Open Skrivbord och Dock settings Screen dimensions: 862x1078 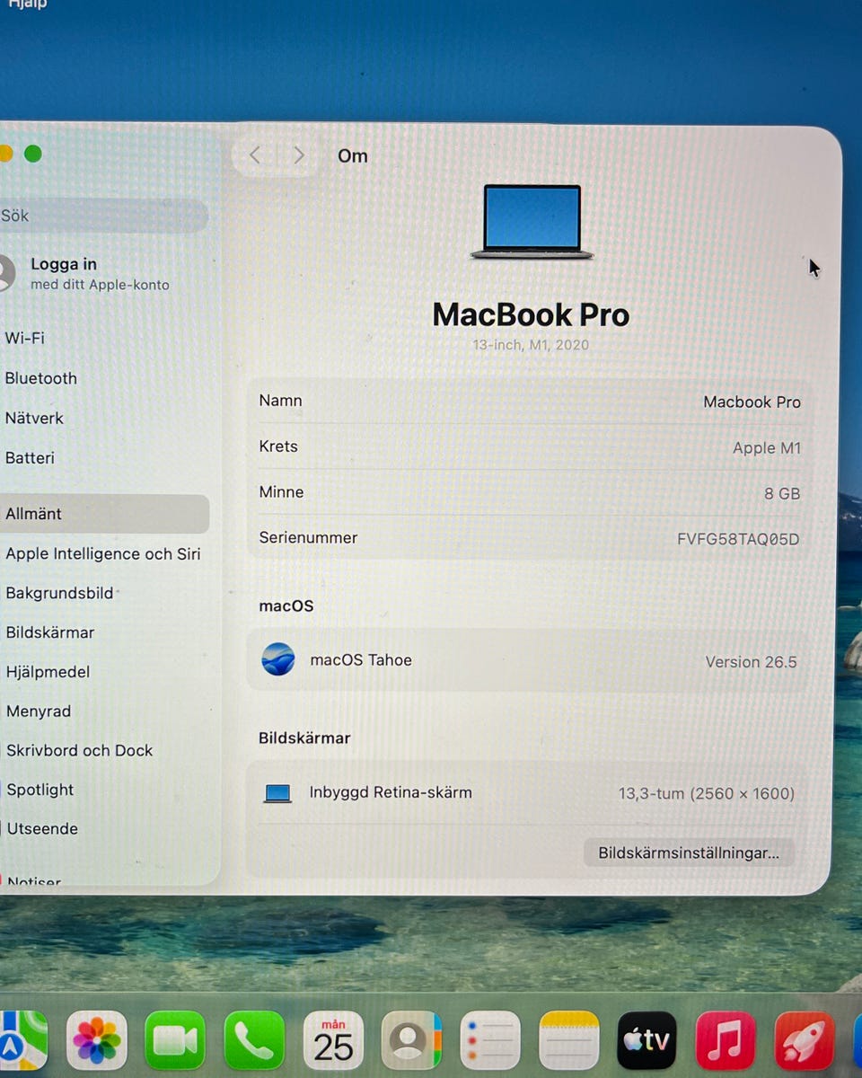[x=79, y=750]
